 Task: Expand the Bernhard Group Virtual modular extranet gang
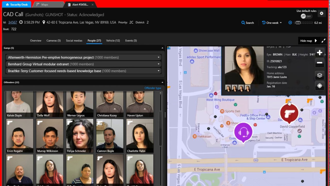click(x=84, y=64)
